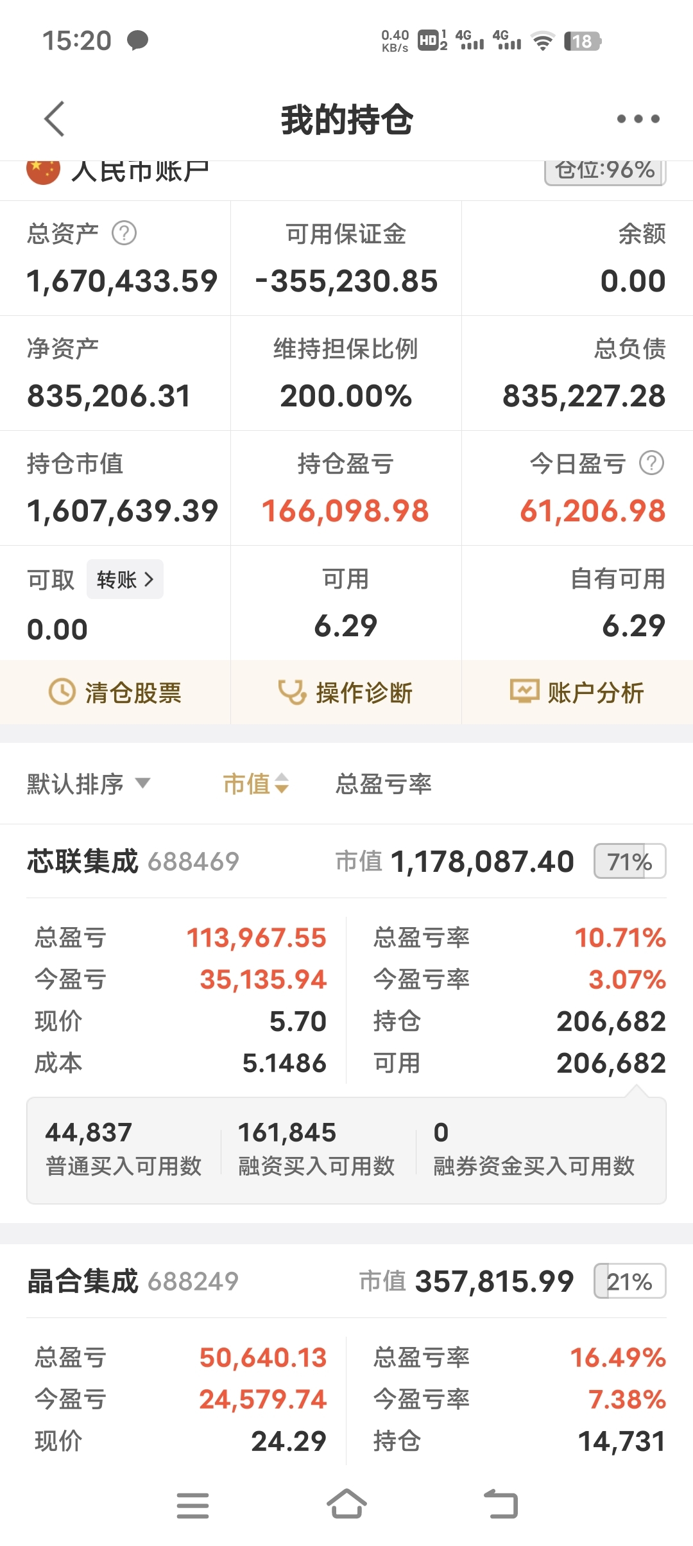Open 芯联集成 688469 holding row

tap(133, 862)
